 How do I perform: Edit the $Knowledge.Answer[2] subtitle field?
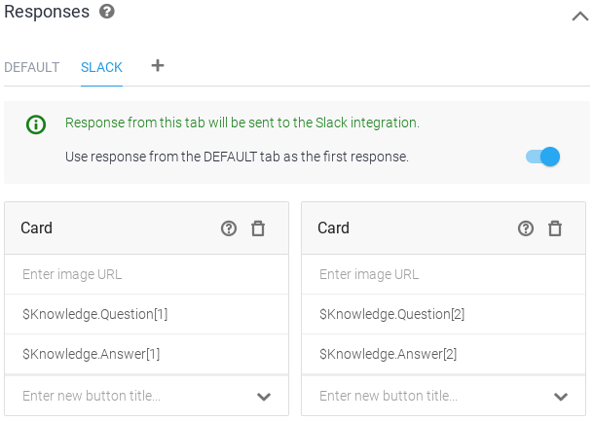[443, 354]
